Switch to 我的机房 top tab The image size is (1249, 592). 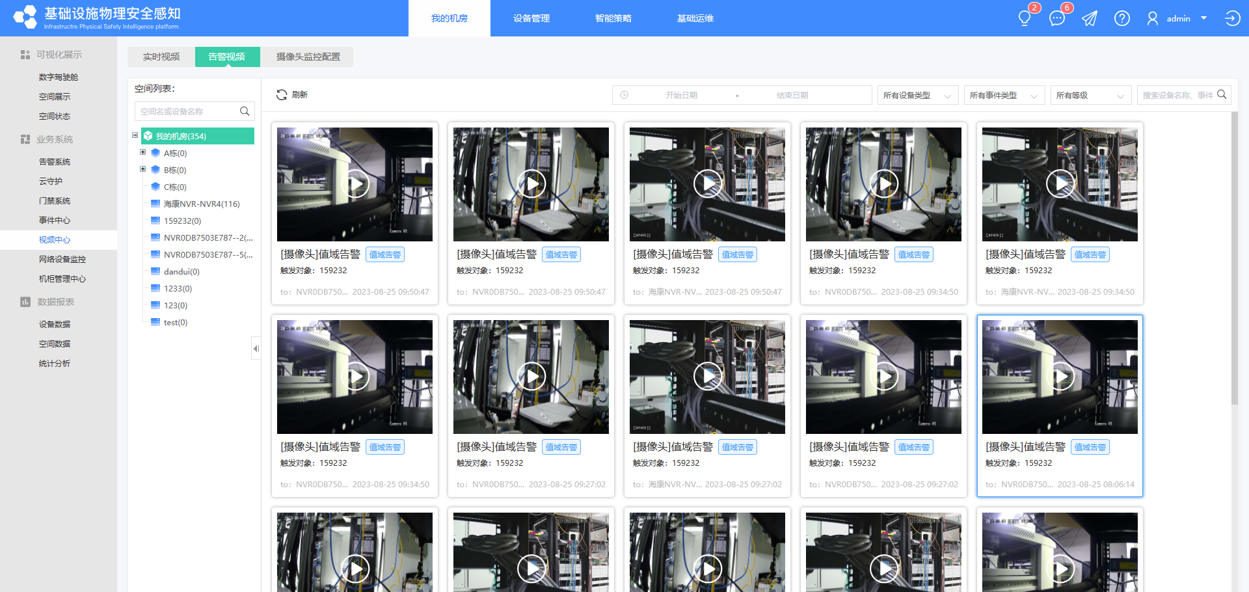(450, 18)
